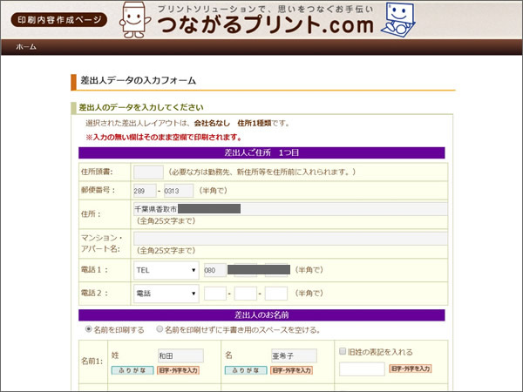Select 名前を印刷する radio option
The height and width of the screenshot is (392, 523).
pos(89,330)
